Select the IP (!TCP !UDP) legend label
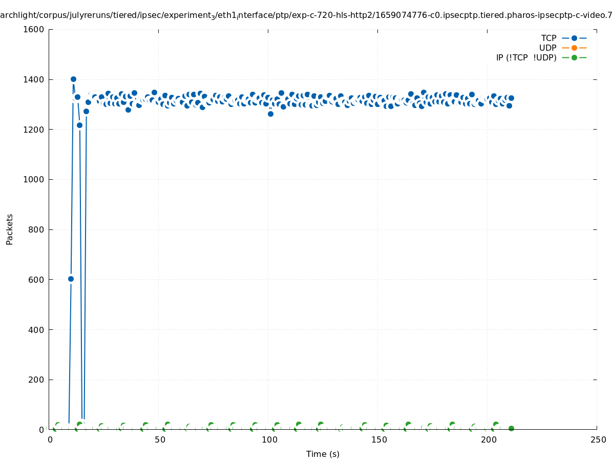Screen dimensions: 613x461 point(526,57)
